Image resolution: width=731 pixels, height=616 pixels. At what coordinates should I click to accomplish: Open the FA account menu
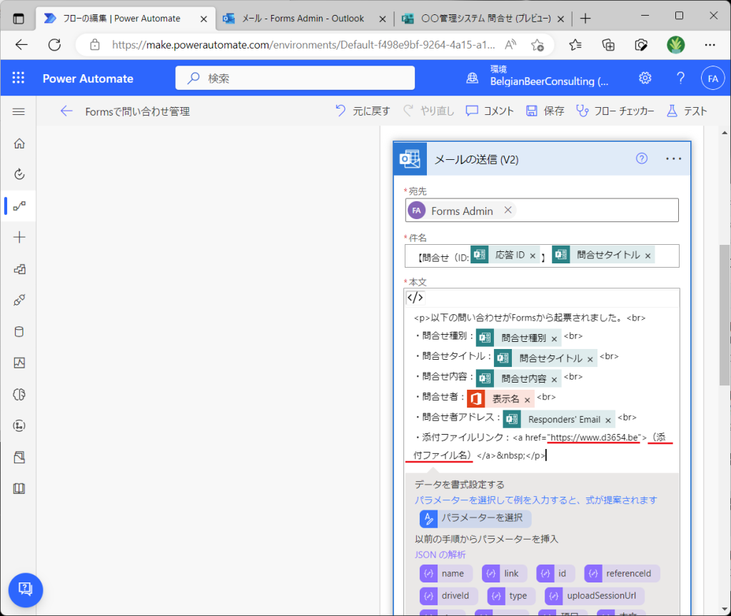[713, 79]
